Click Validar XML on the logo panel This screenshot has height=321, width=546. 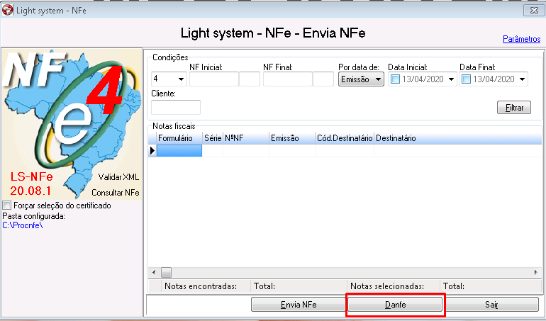click(x=118, y=177)
